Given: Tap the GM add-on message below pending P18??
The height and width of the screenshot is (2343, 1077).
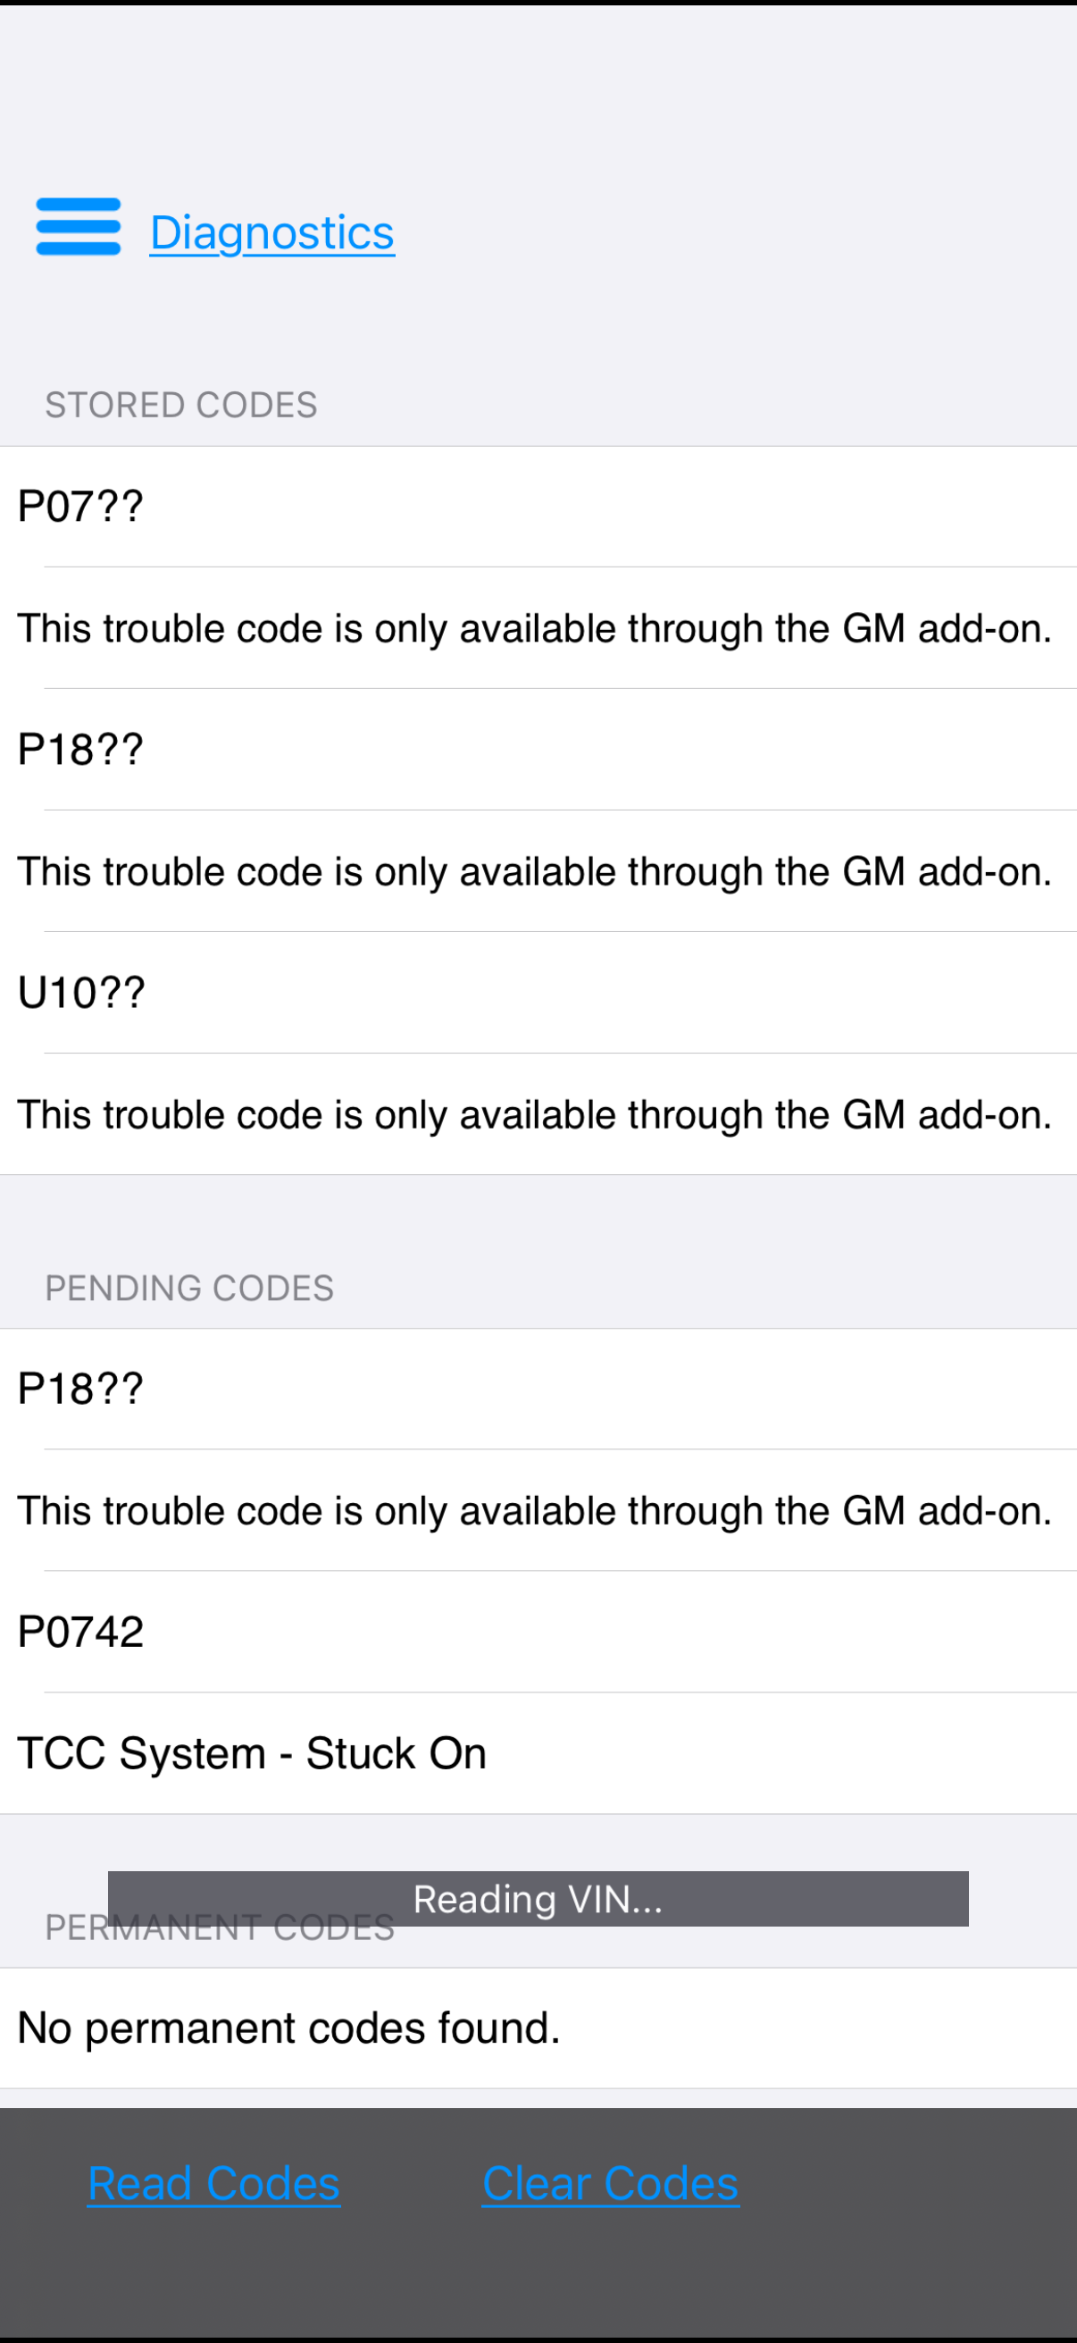Looking at the screenshot, I should tap(538, 1511).
